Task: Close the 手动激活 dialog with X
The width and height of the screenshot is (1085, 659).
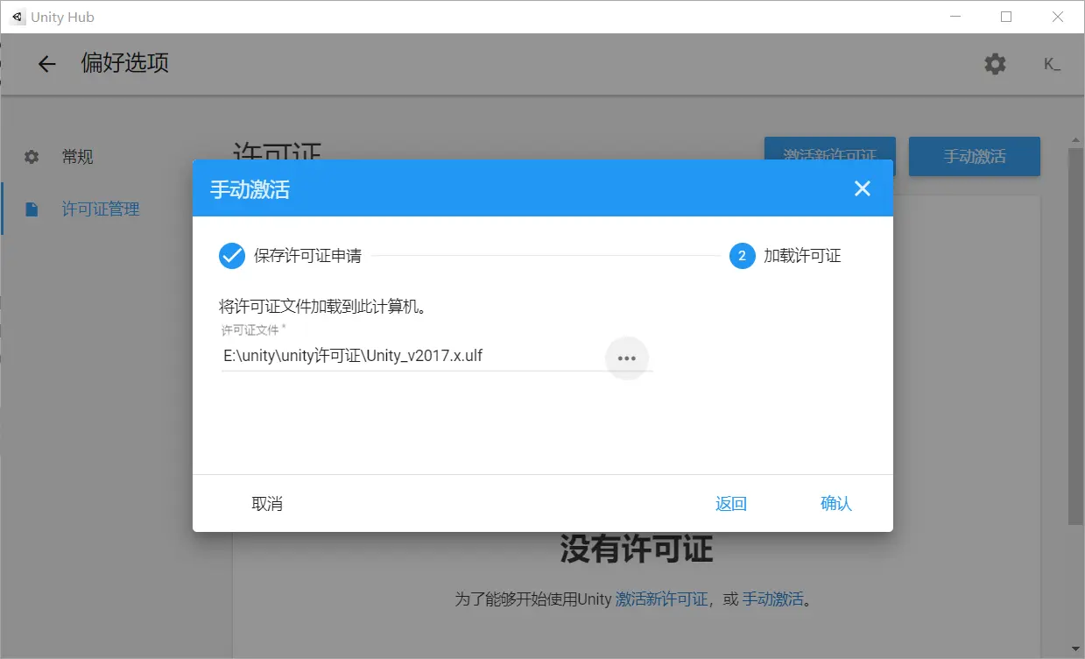Action: (863, 188)
